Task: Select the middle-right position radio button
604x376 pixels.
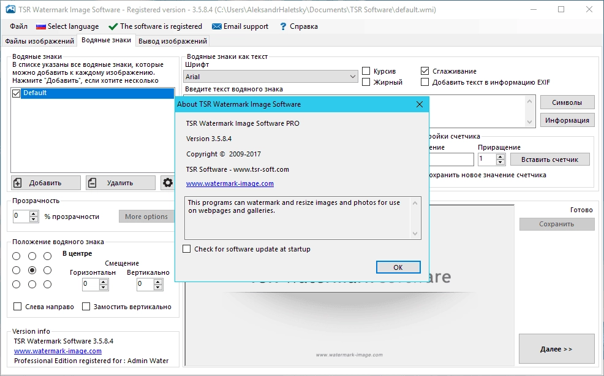Action: point(47,270)
